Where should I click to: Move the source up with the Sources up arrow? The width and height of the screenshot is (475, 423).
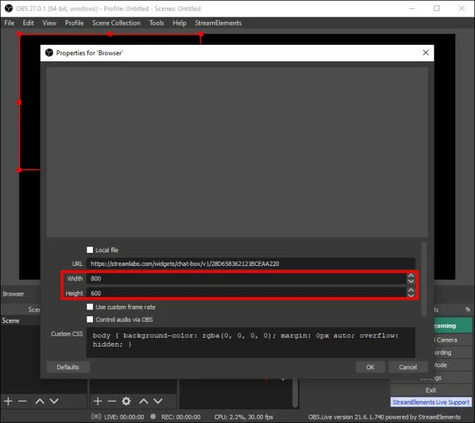(144, 401)
